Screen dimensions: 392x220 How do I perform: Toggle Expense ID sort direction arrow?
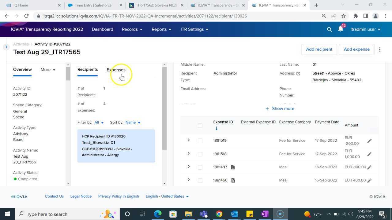pyautogui.click(x=216, y=128)
